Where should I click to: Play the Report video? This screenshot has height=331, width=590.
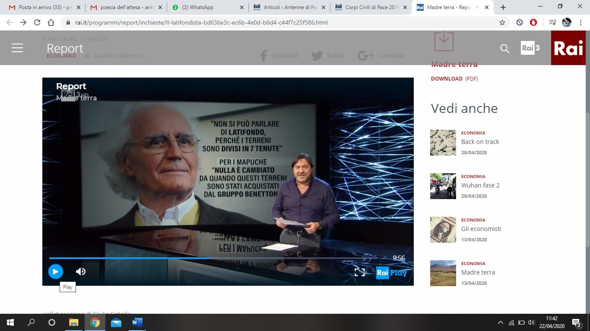[x=55, y=272]
